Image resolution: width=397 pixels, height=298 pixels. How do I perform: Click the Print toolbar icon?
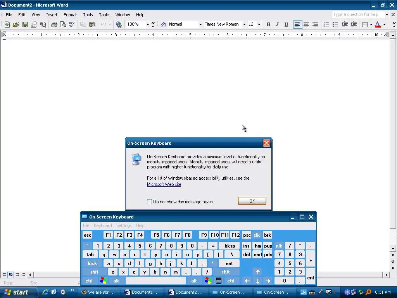[x=54, y=24]
